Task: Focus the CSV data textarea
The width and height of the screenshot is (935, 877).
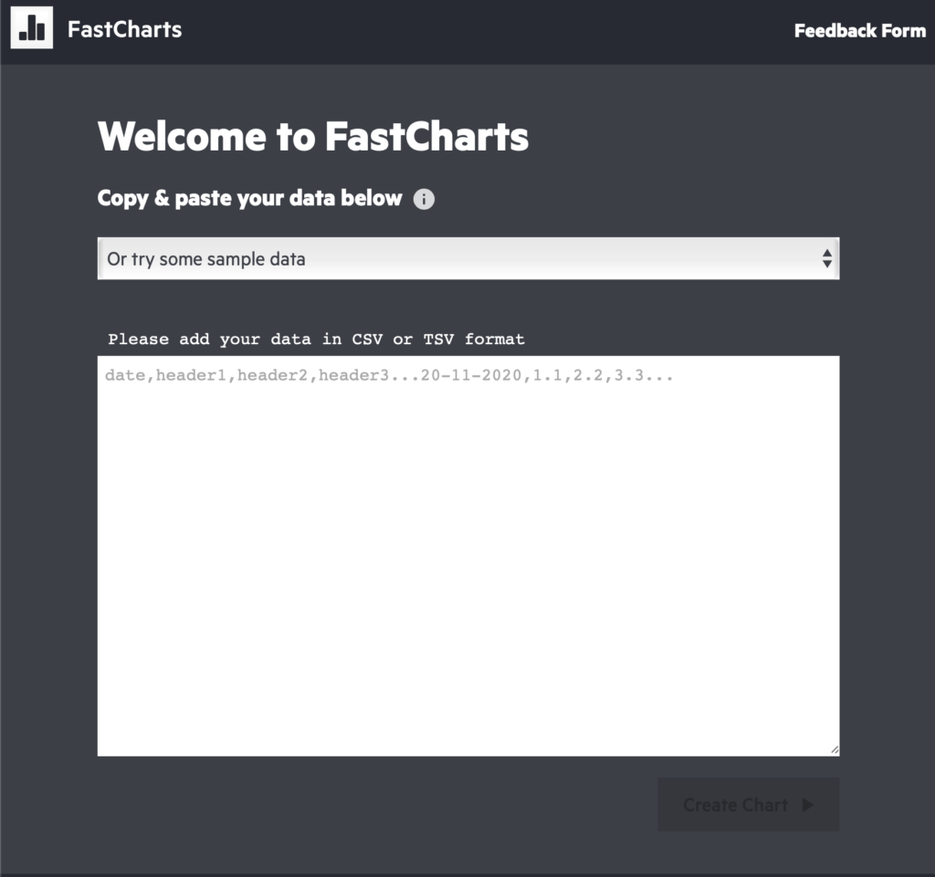Action: [468, 556]
